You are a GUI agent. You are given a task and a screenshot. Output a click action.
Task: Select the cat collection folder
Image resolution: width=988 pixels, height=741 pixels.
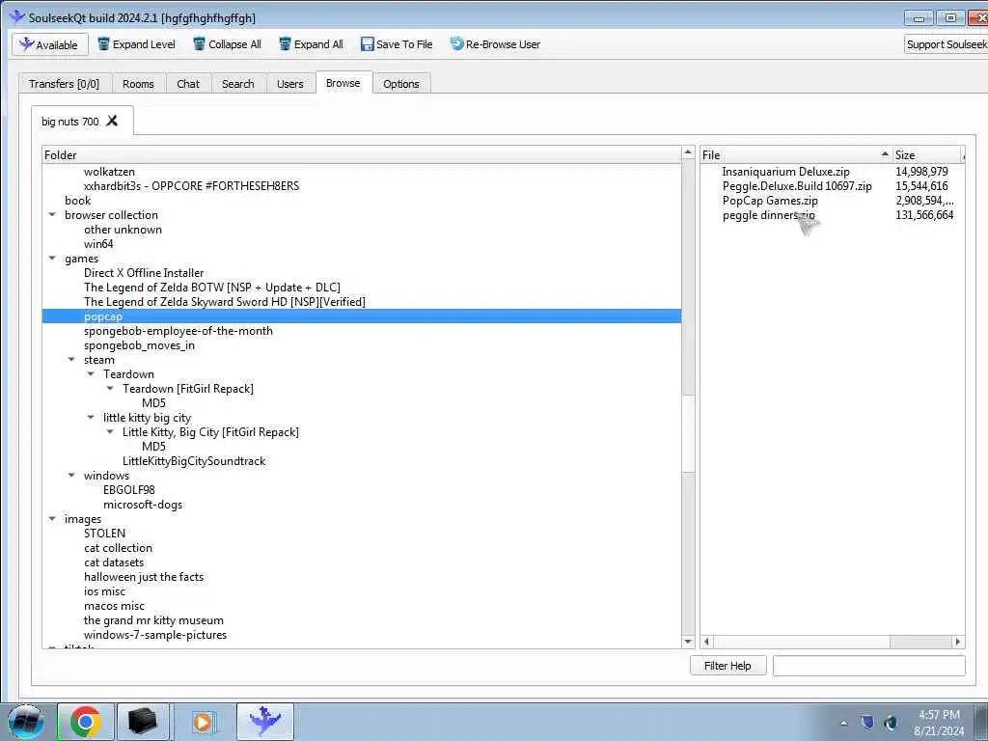click(x=118, y=548)
